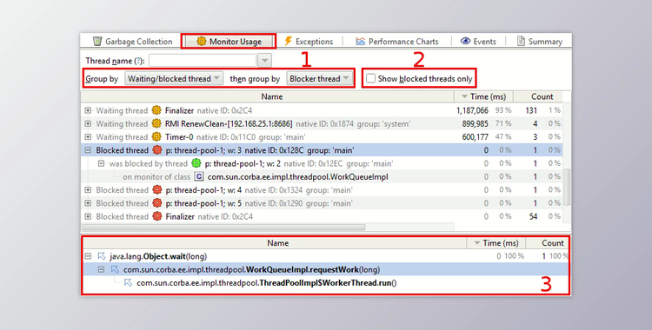Expand the Blocked thread w: 4 row
Image resolution: width=652 pixels, height=330 pixels.
(88, 190)
